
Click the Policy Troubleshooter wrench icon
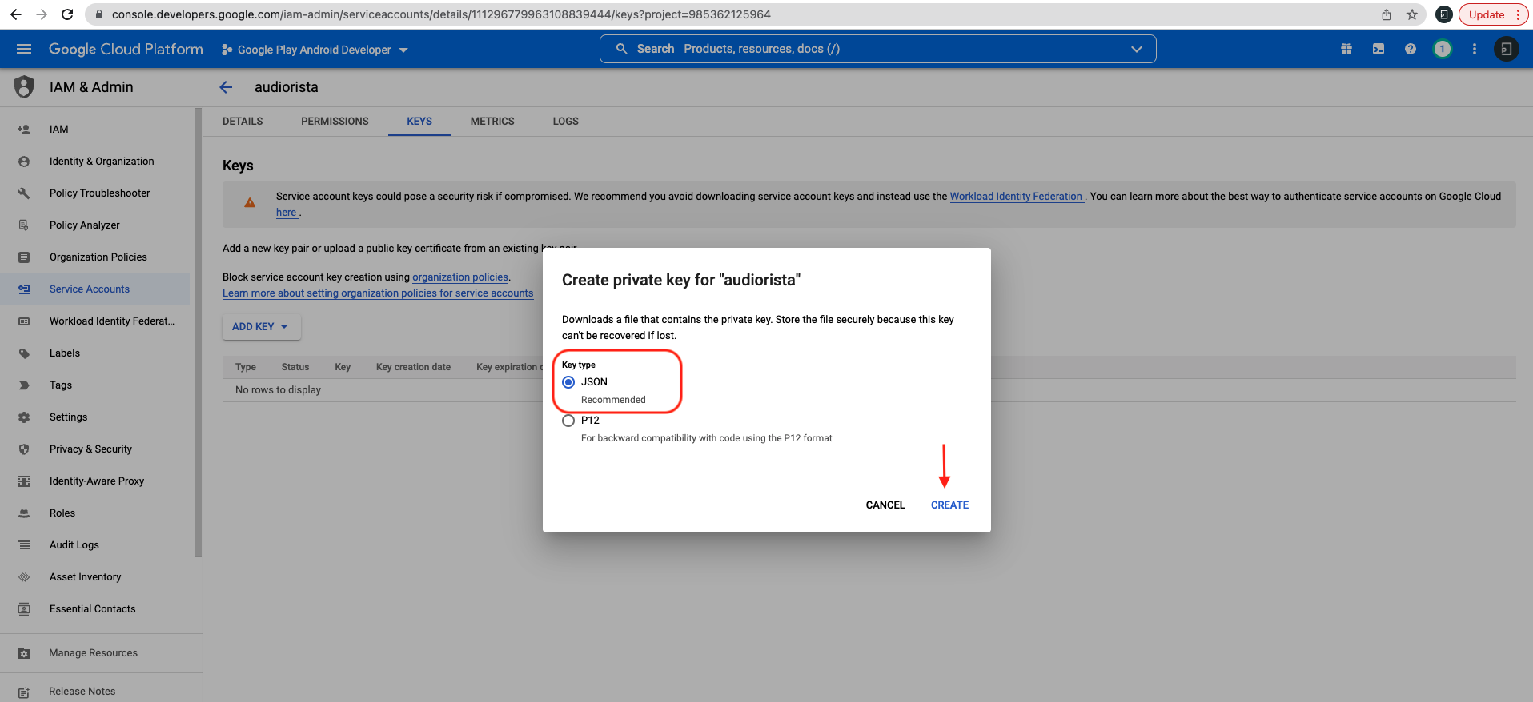click(x=24, y=193)
